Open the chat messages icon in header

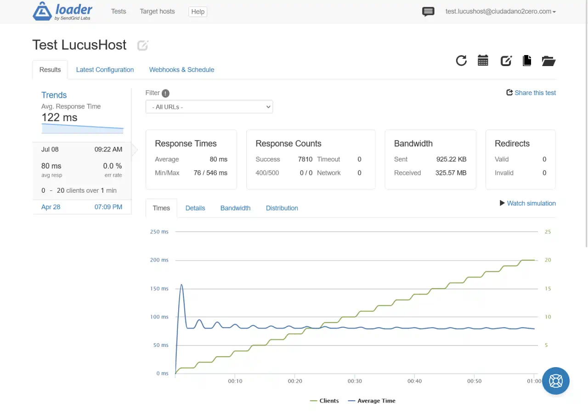[428, 12]
